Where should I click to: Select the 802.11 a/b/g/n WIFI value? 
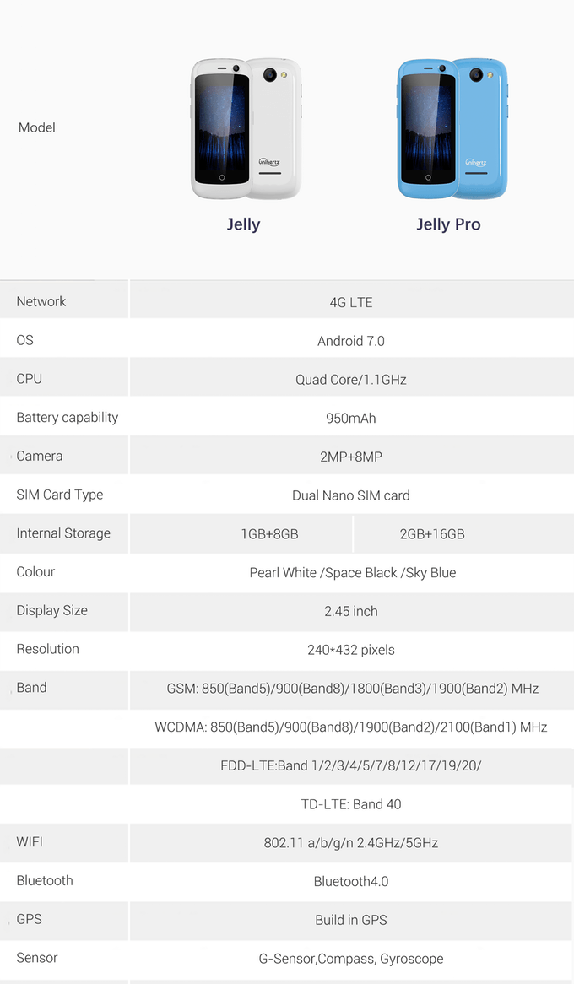point(351,843)
